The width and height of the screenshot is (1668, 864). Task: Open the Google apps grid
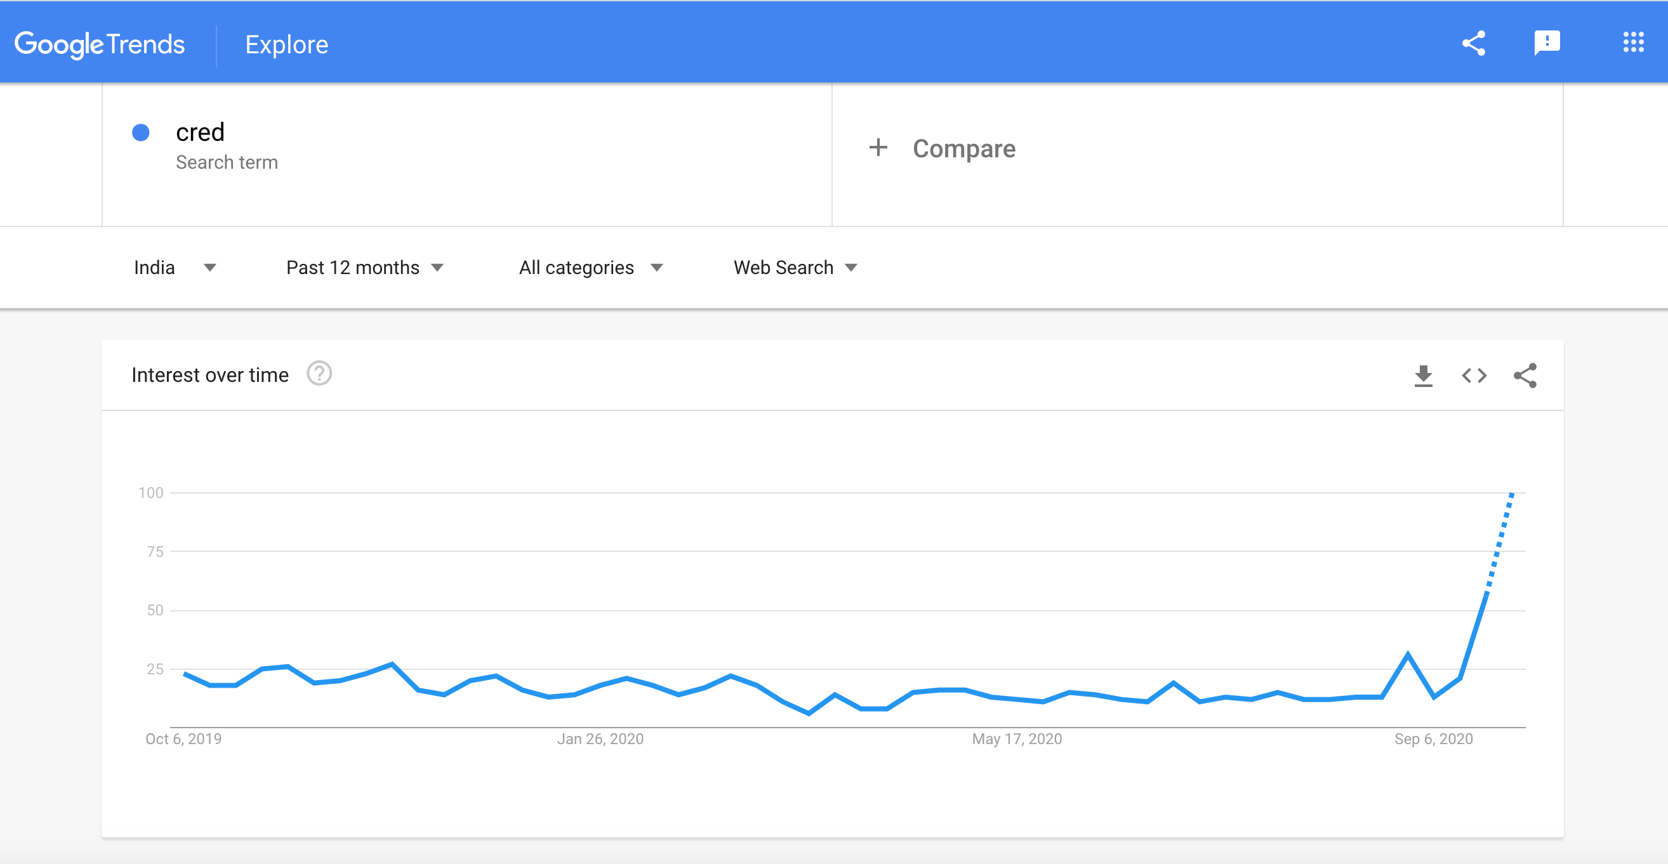pyautogui.click(x=1633, y=43)
